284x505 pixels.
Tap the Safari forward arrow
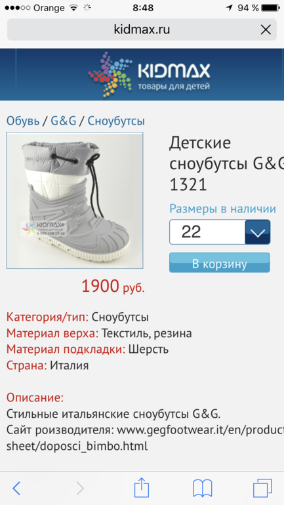(x=80, y=488)
